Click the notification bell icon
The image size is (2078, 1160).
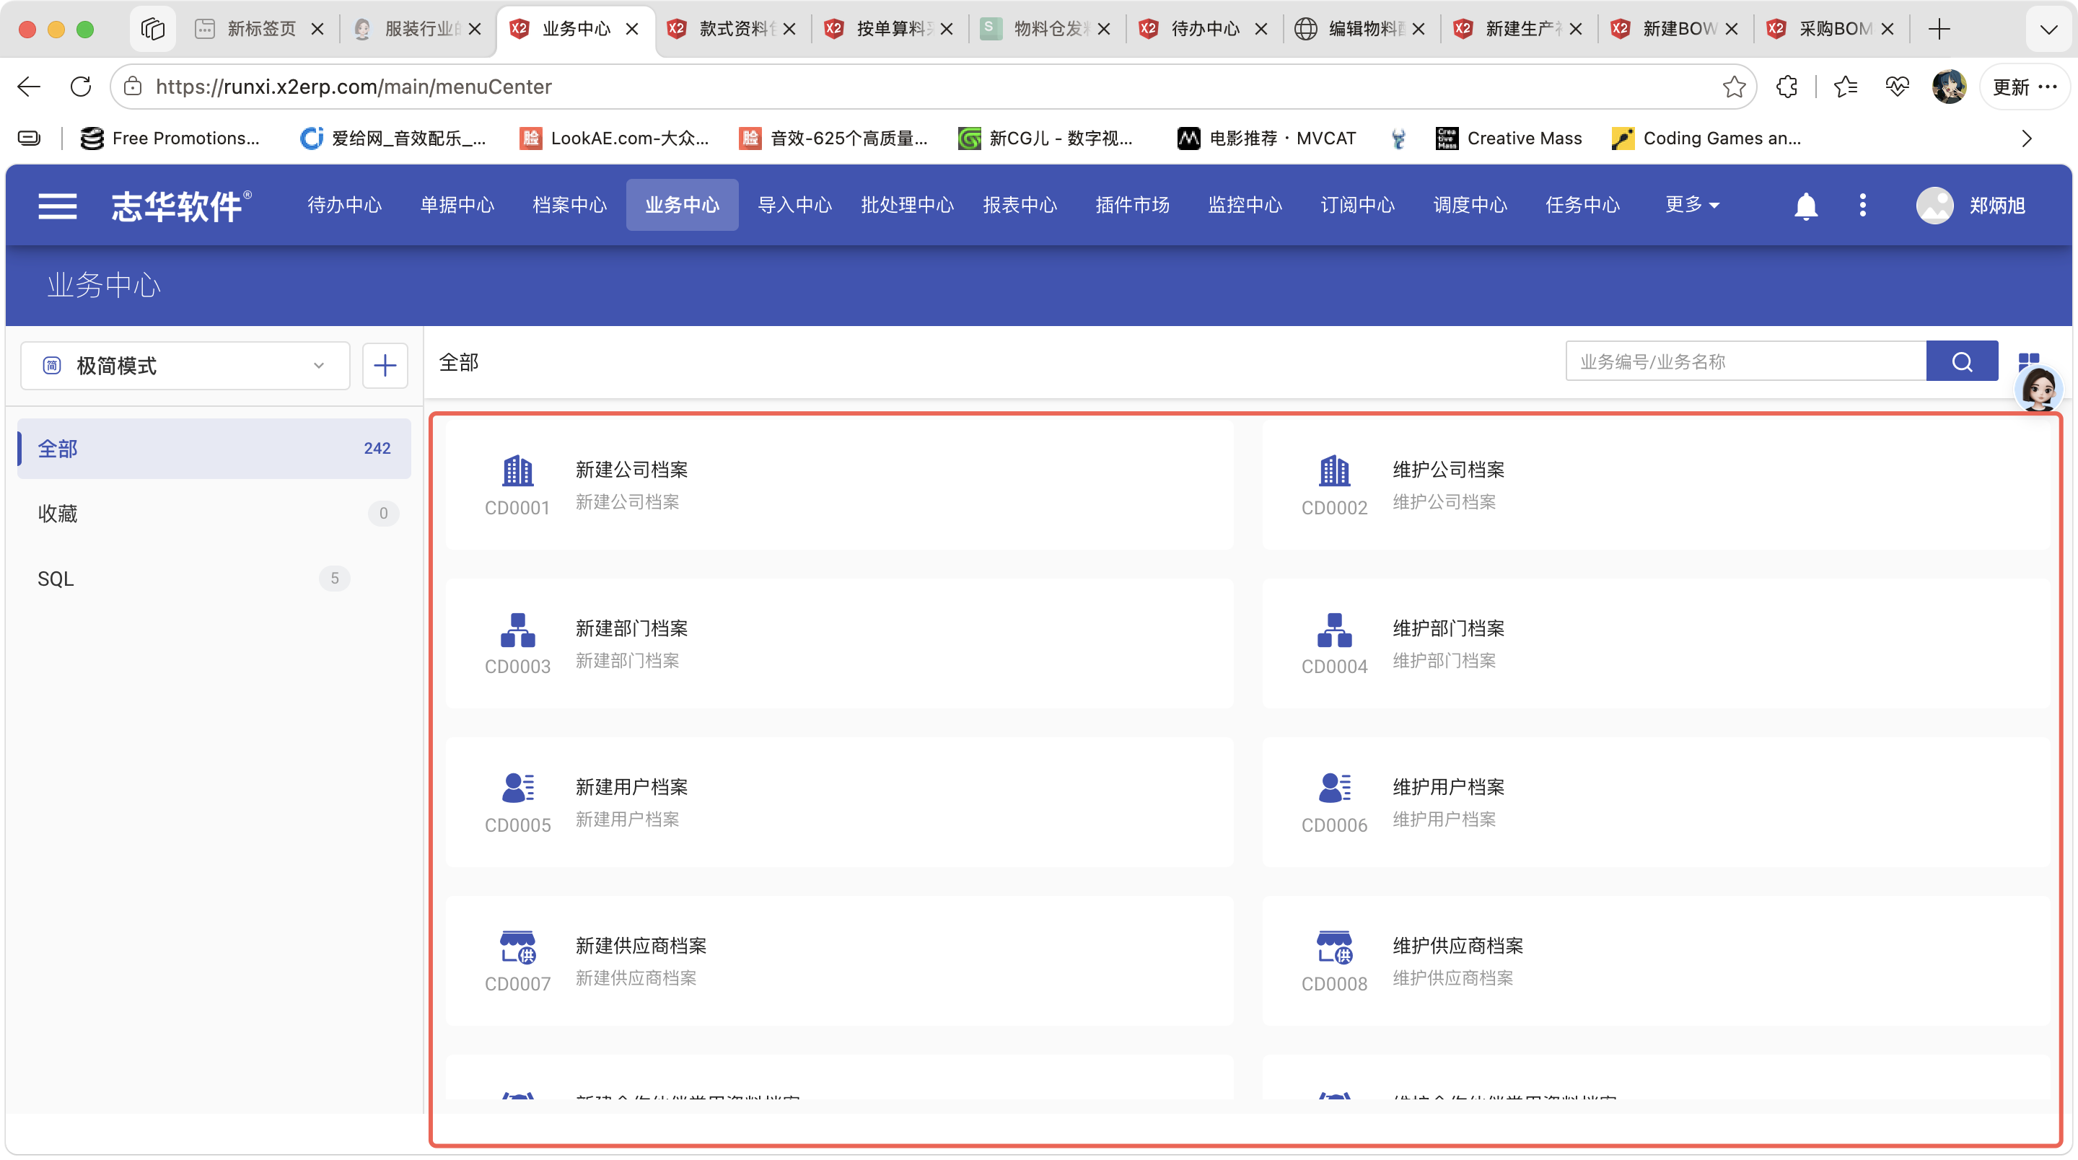(1805, 206)
